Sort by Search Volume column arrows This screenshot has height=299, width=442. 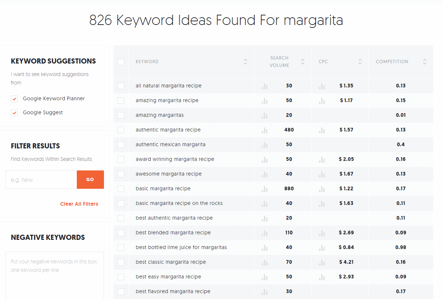point(303,62)
